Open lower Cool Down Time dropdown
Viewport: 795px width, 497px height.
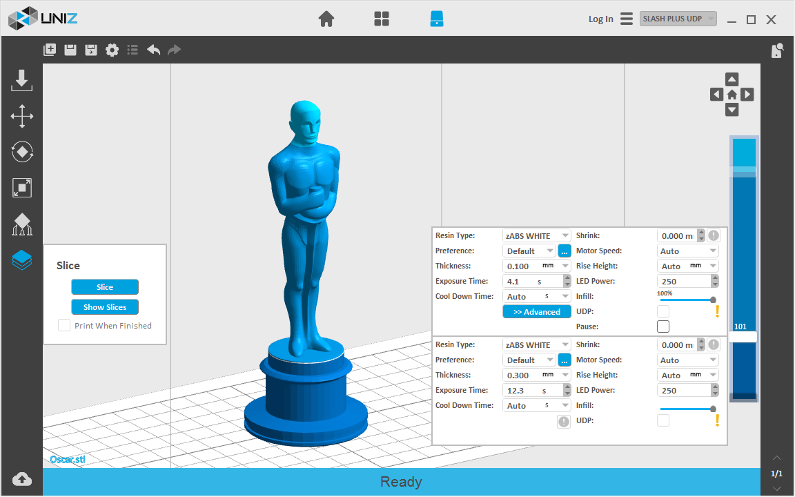(536, 406)
